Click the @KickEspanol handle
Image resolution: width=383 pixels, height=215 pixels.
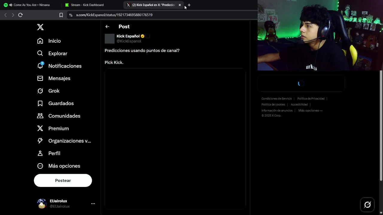click(129, 41)
